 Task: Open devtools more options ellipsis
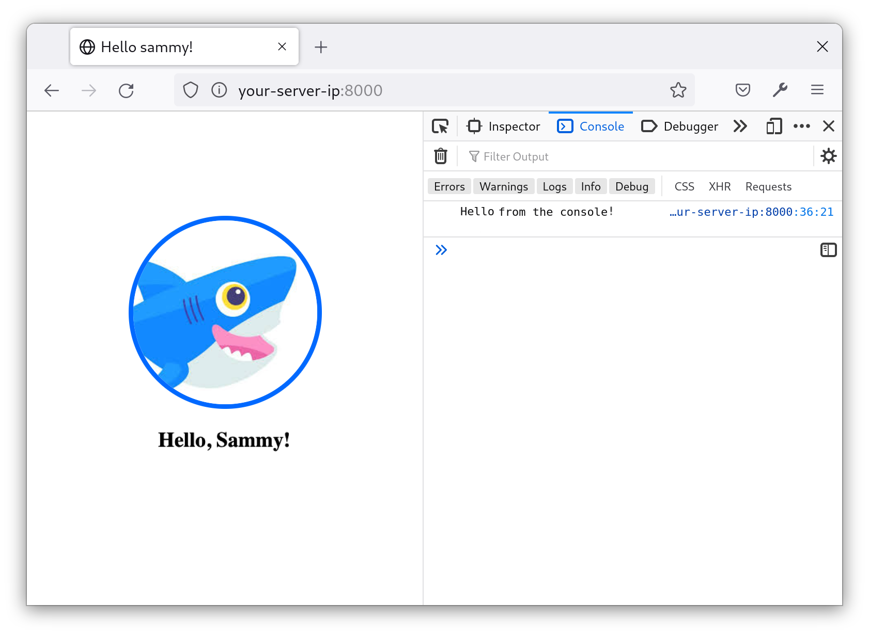point(802,126)
